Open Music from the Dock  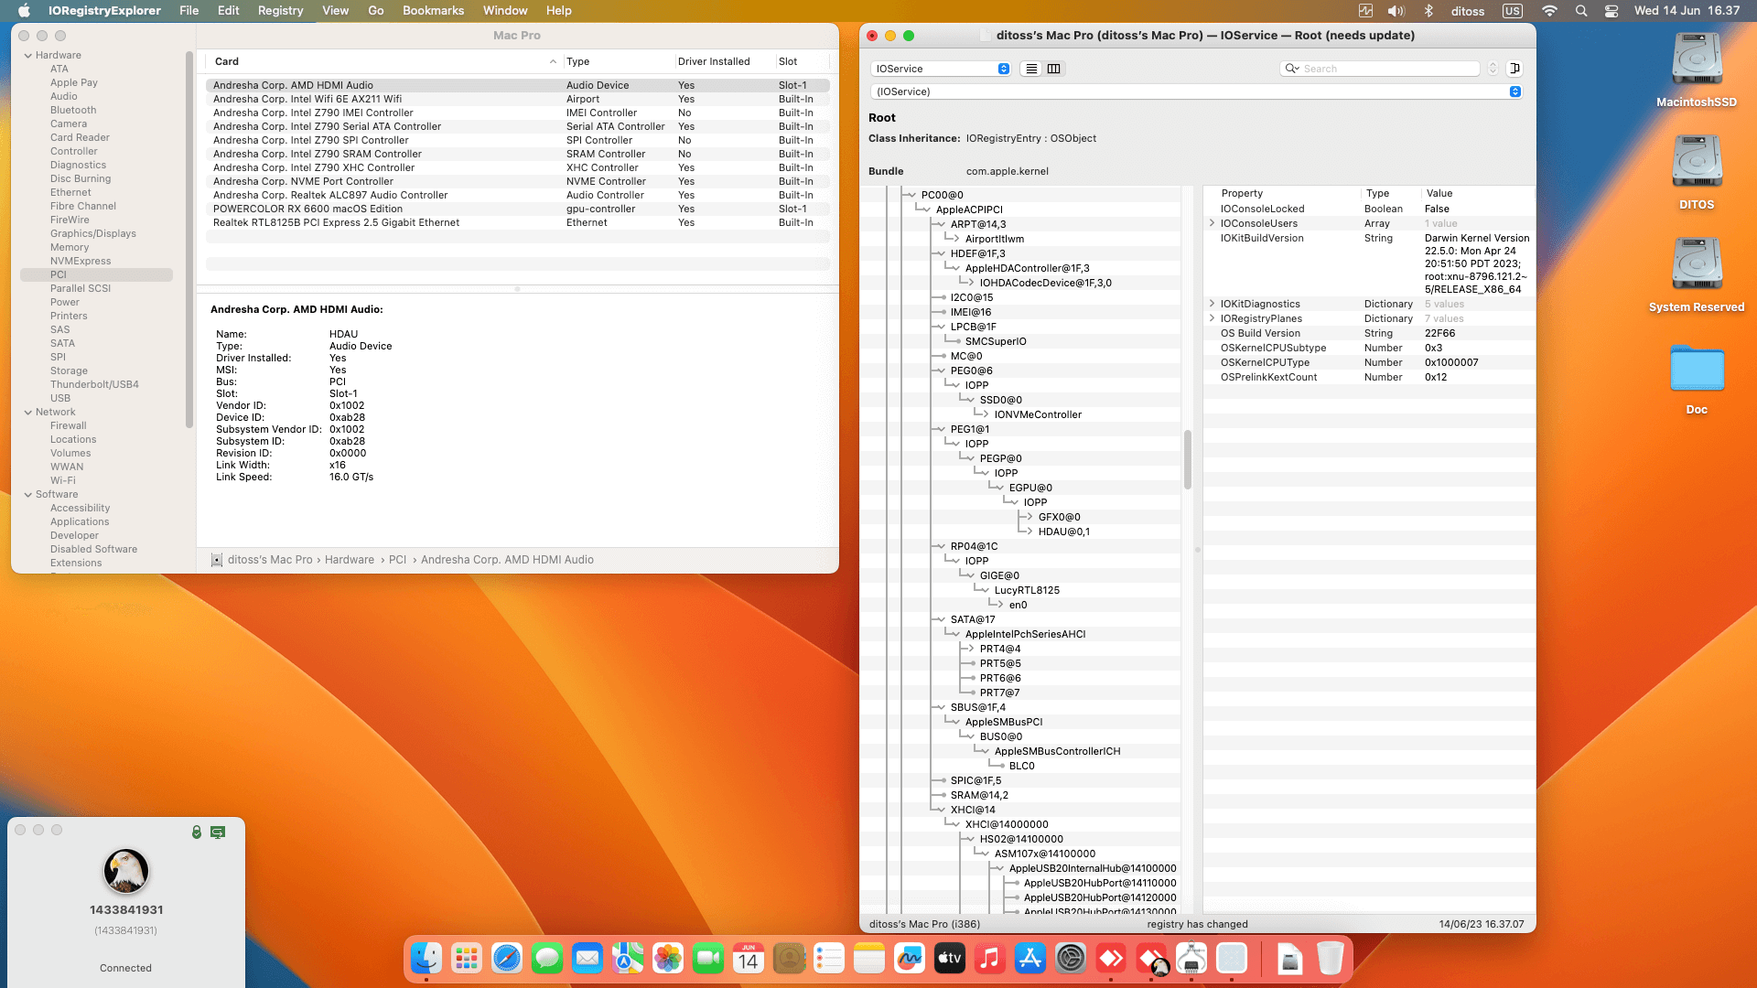pyautogui.click(x=990, y=958)
